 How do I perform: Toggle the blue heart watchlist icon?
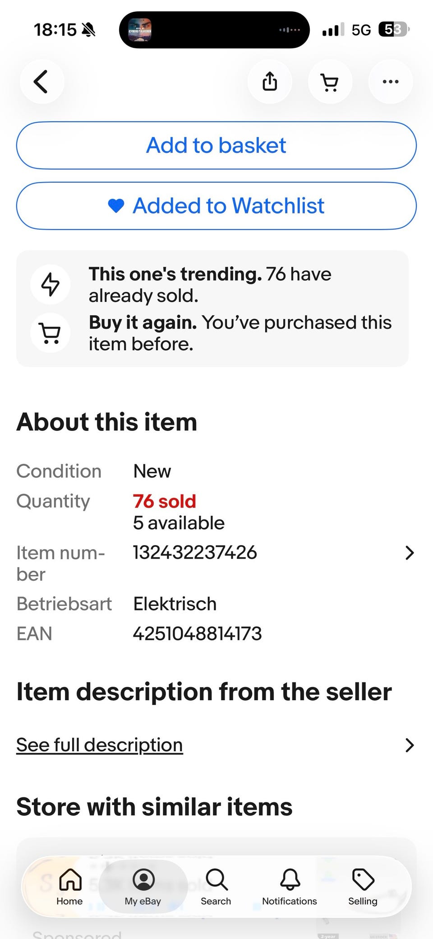click(116, 206)
